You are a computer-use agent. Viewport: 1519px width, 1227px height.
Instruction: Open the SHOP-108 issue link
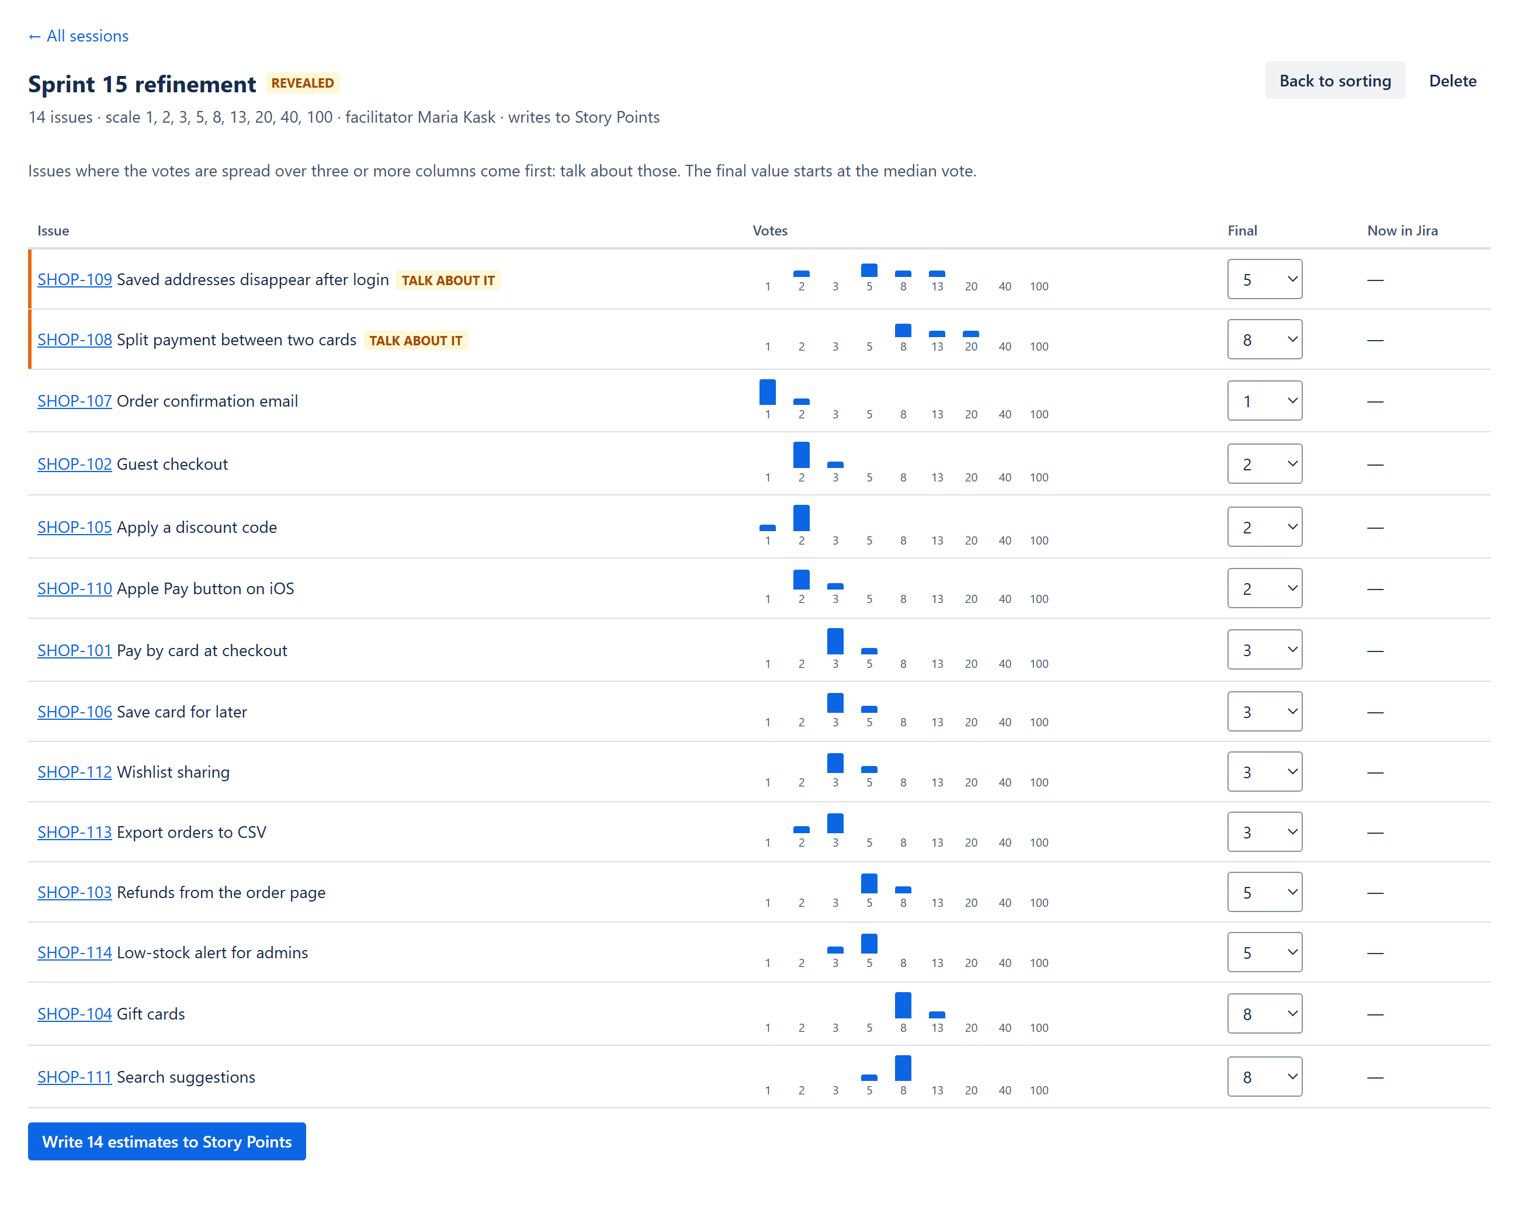74,339
